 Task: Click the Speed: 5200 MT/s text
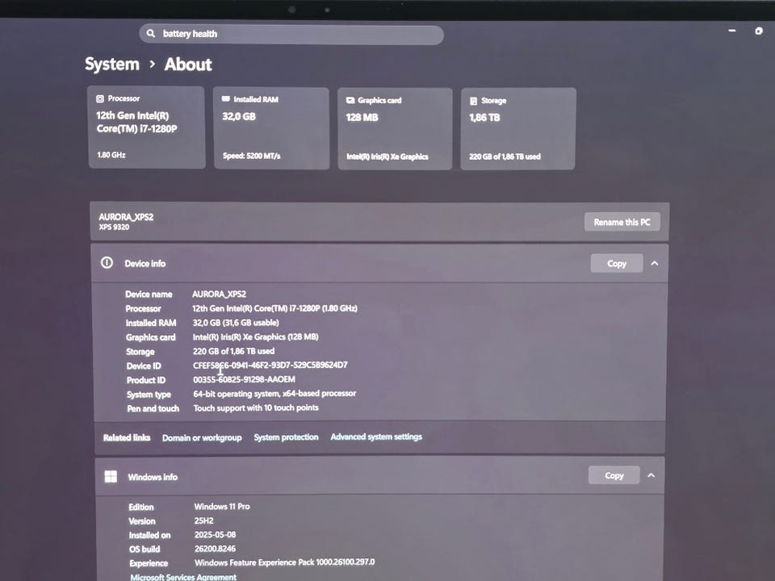pyautogui.click(x=252, y=156)
